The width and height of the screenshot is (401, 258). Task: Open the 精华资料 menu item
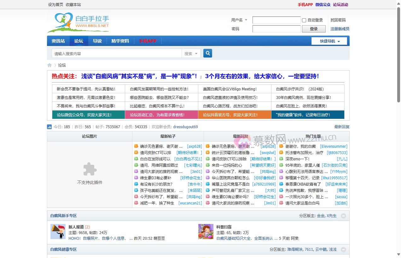(x=120, y=41)
